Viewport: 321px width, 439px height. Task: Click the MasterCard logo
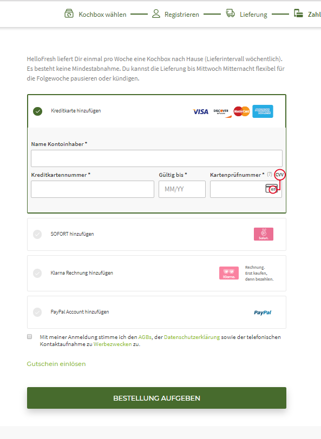point(241,111)
